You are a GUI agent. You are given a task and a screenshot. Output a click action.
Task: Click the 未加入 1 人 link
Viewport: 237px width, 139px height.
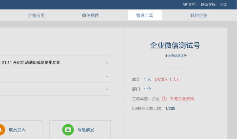click(166, 79)
